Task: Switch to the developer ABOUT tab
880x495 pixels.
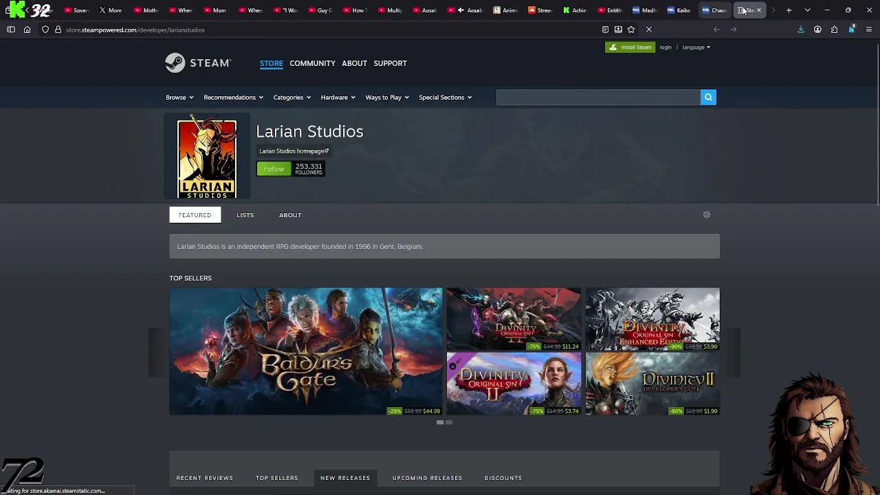Action: pos(290,215)
